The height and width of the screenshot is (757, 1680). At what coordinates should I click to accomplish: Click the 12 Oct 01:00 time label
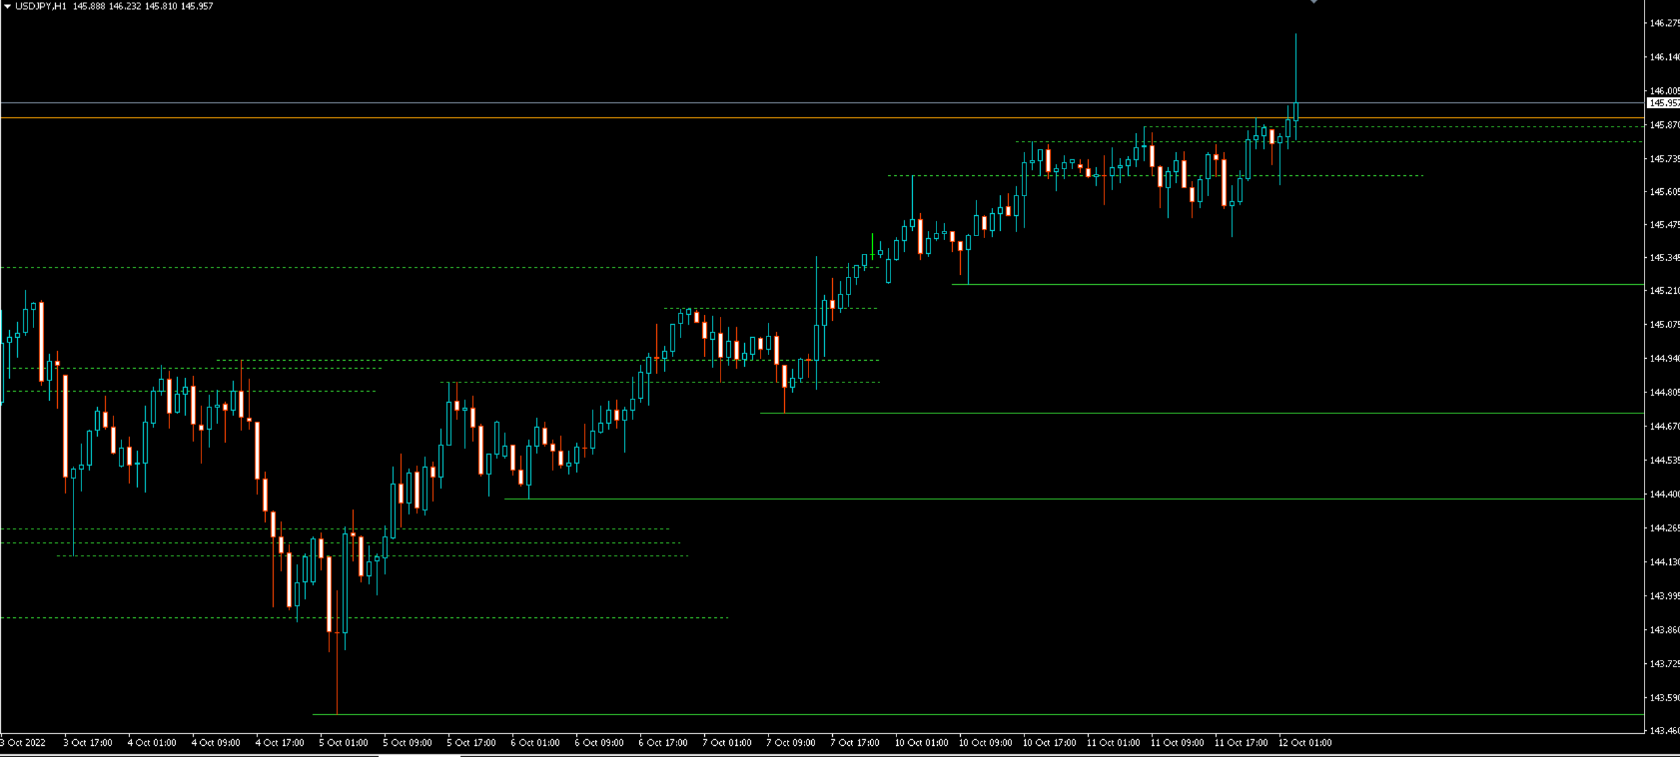click(x=1305, y=743)
